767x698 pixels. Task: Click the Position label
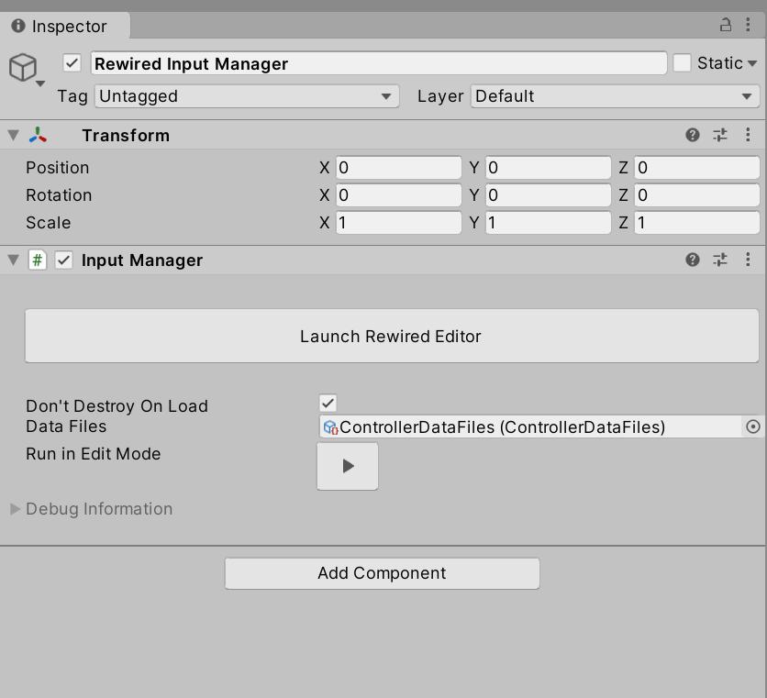click(x=58, y=168)
